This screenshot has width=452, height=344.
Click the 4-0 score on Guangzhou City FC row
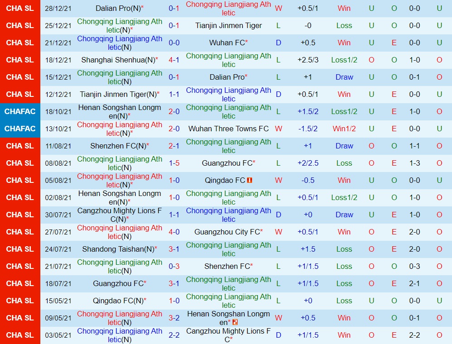(174, 232)
